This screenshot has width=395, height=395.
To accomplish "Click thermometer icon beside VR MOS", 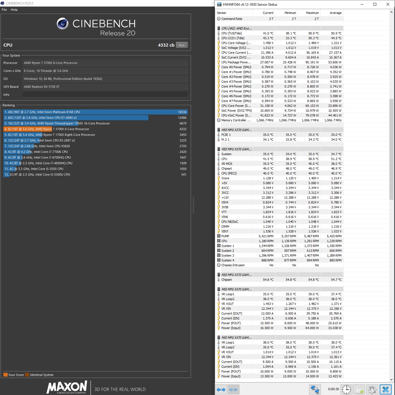I will pos(219,164).
